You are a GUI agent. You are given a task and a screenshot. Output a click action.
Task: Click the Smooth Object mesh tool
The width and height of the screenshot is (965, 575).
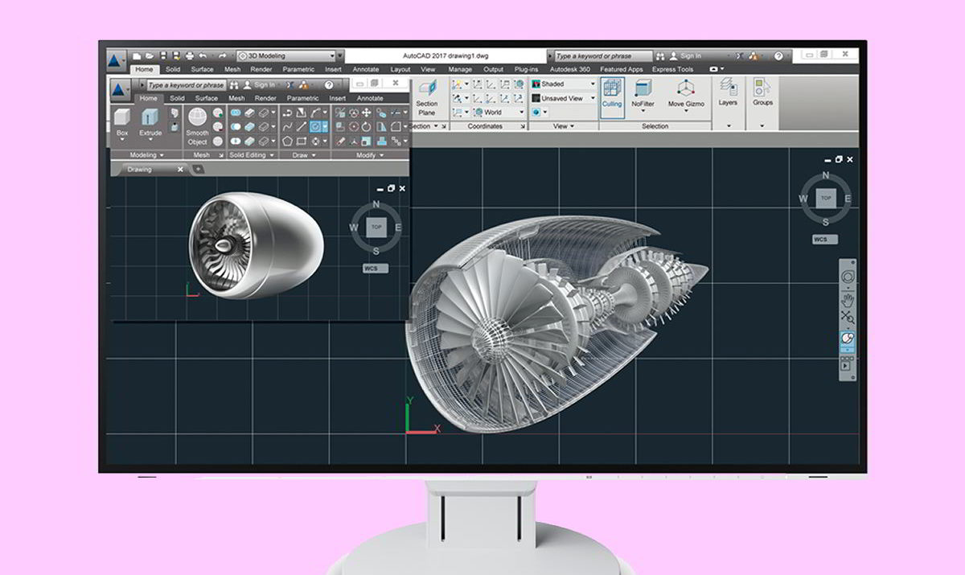tap(197, 126)
